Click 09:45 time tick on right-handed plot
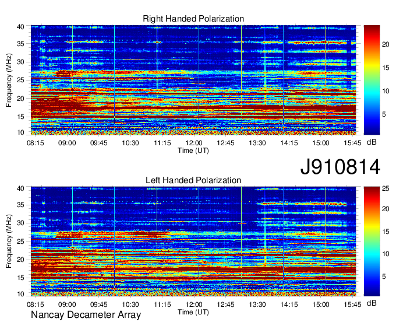Viewport: 396px width, 322px height. (99, 143)
